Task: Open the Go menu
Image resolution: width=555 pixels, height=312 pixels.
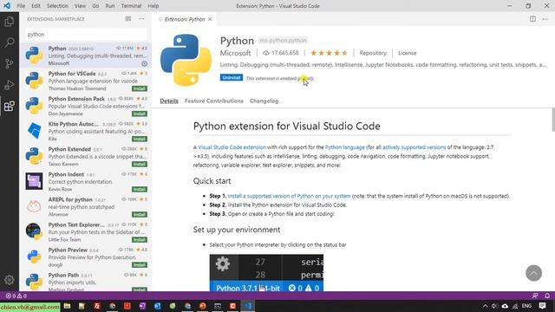Action: point(95,6)
